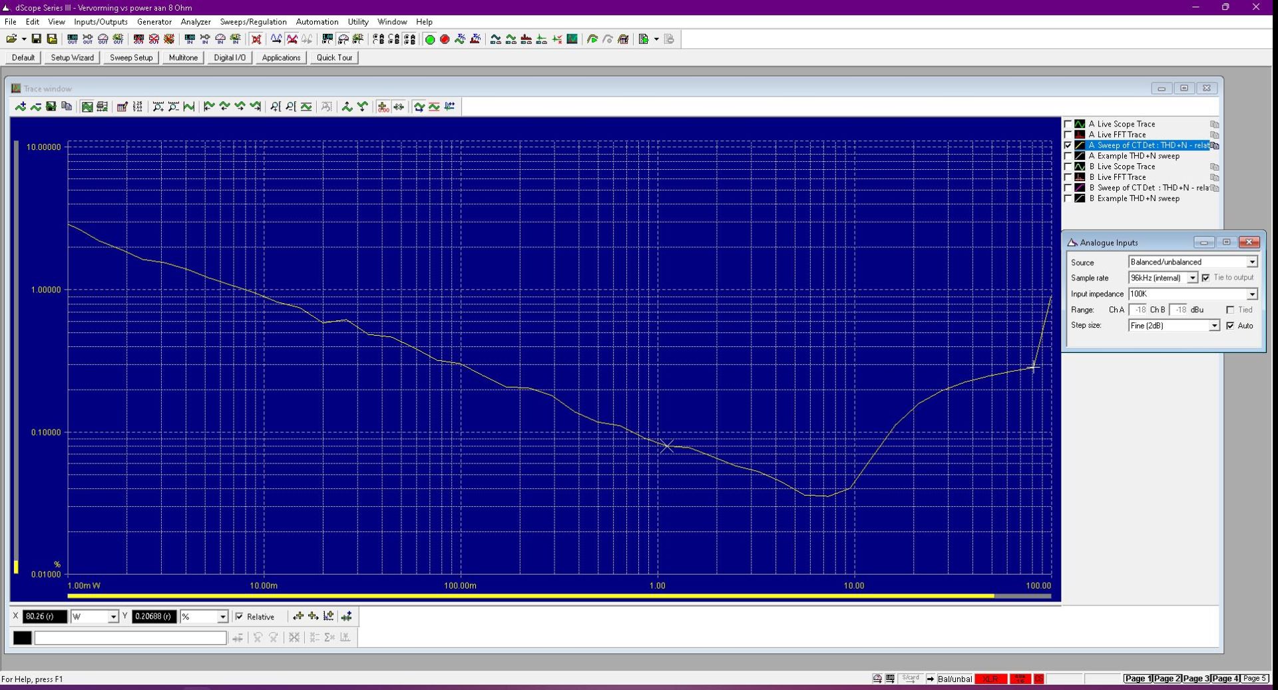
Task: Click the Ch A range value field
Action: [x=1138, y=310]
